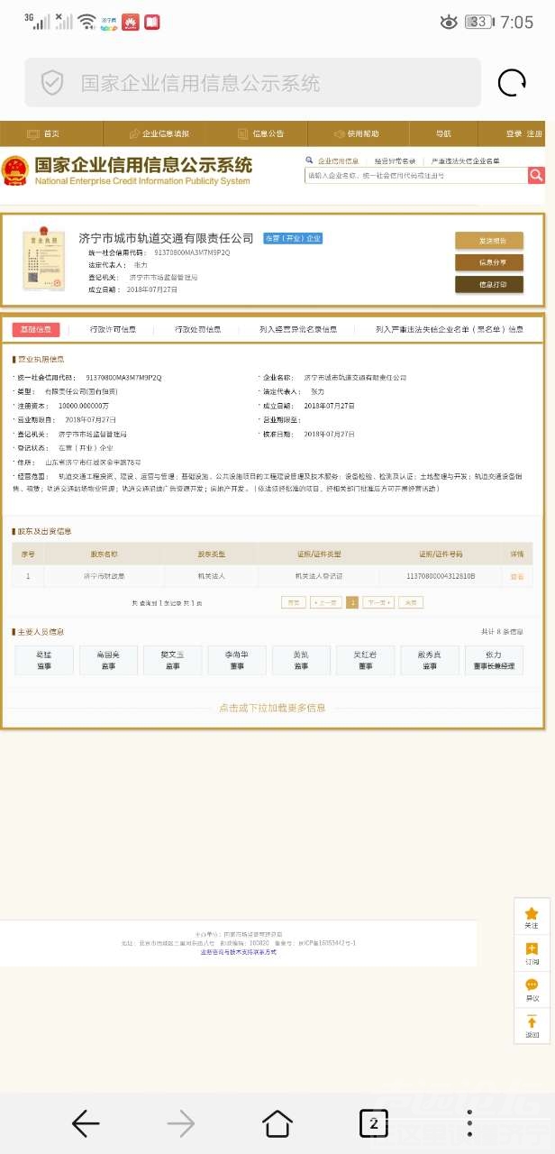
Task: Click registered capital value 10000.000000万
Action: point(84,406)
